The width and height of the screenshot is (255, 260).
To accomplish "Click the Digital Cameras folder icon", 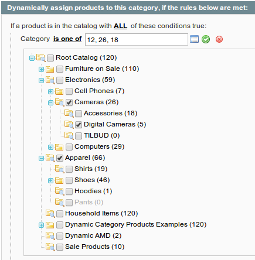I will (x=69, y=125).
